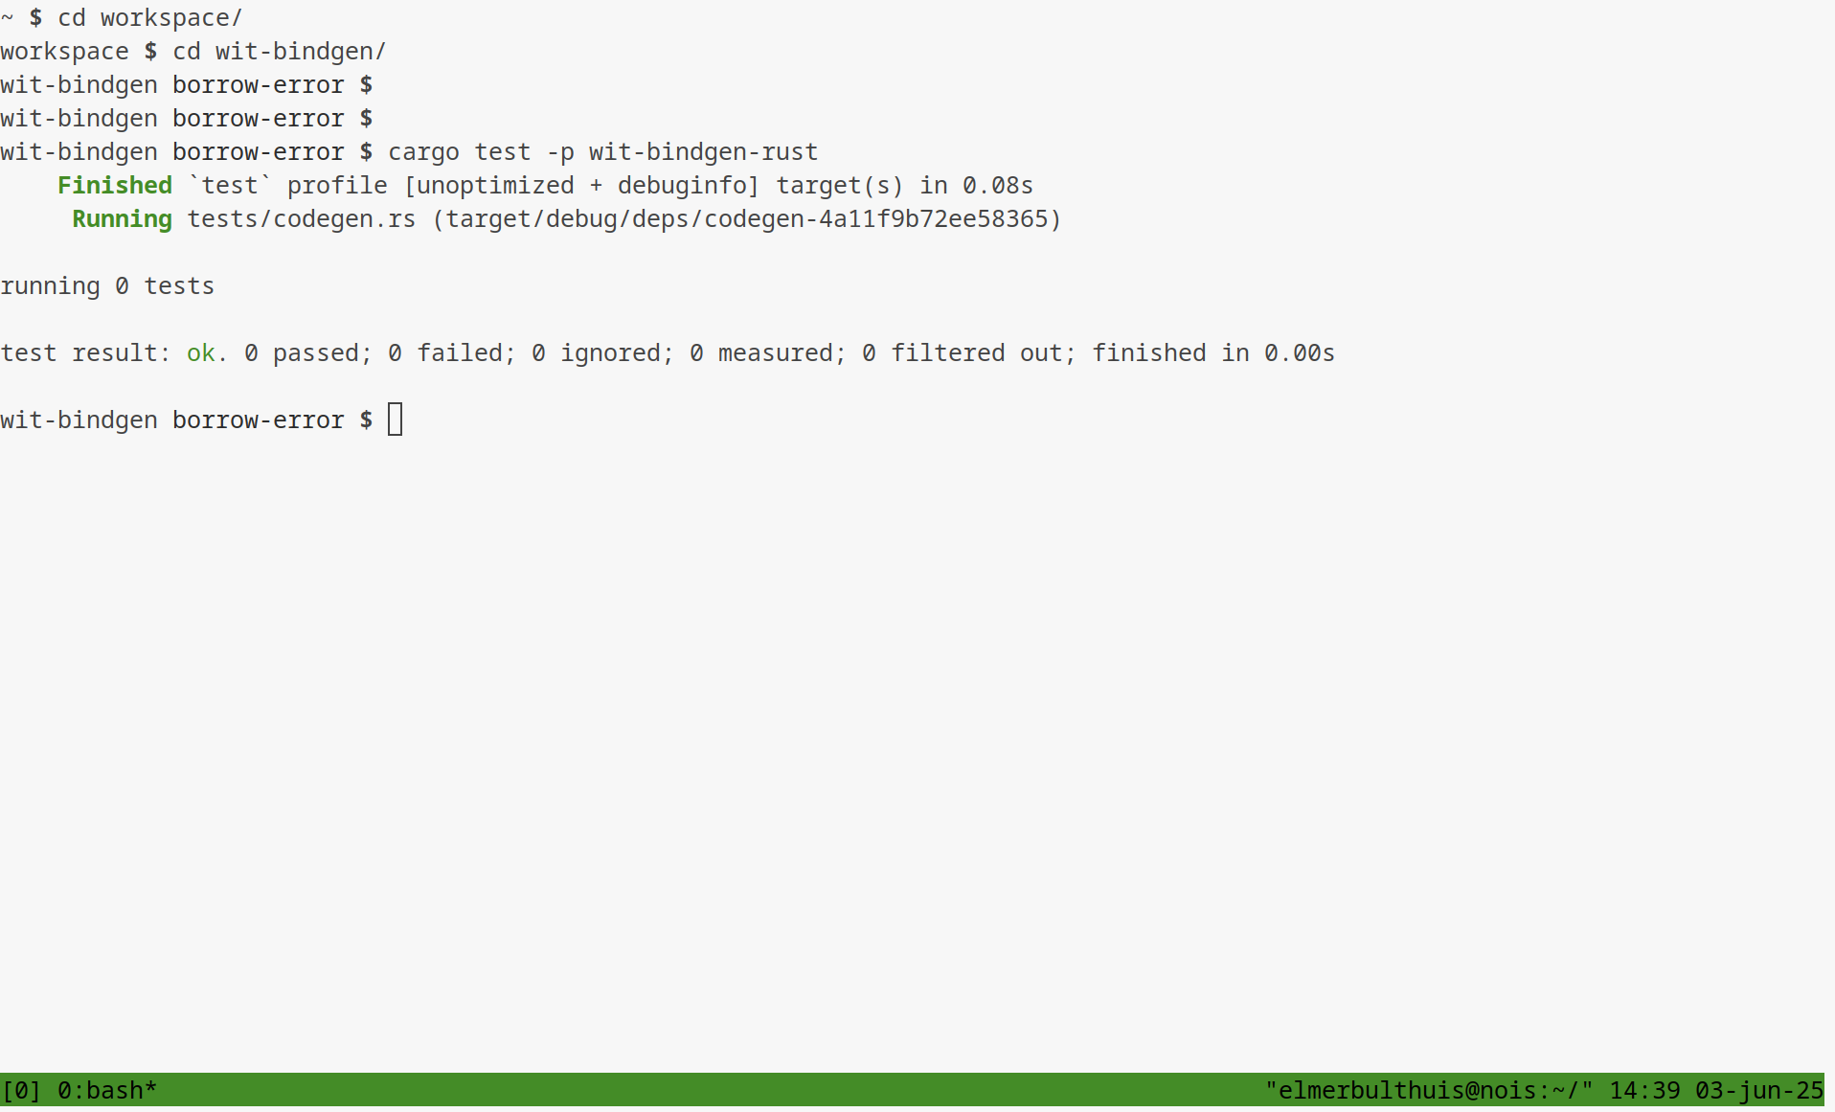Click the green Finished label

(x=115, y=185)
